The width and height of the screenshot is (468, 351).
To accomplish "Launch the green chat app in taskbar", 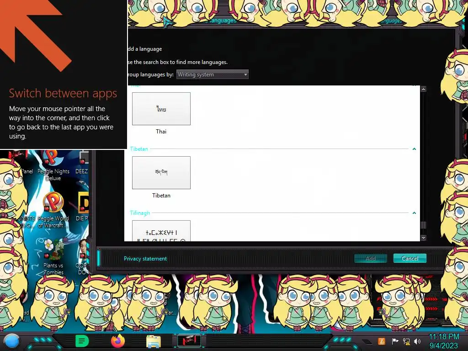I will (82, 341).
